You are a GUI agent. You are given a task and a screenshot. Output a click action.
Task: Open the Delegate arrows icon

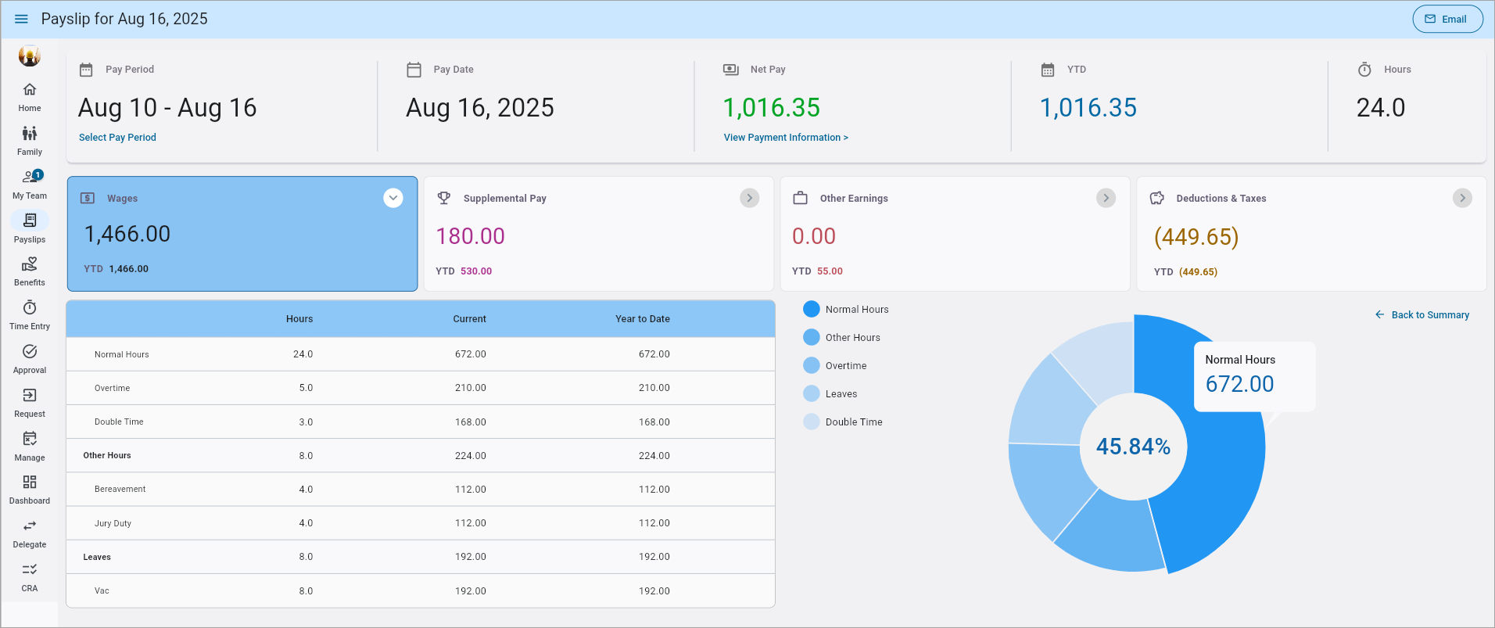coord(30,526)
